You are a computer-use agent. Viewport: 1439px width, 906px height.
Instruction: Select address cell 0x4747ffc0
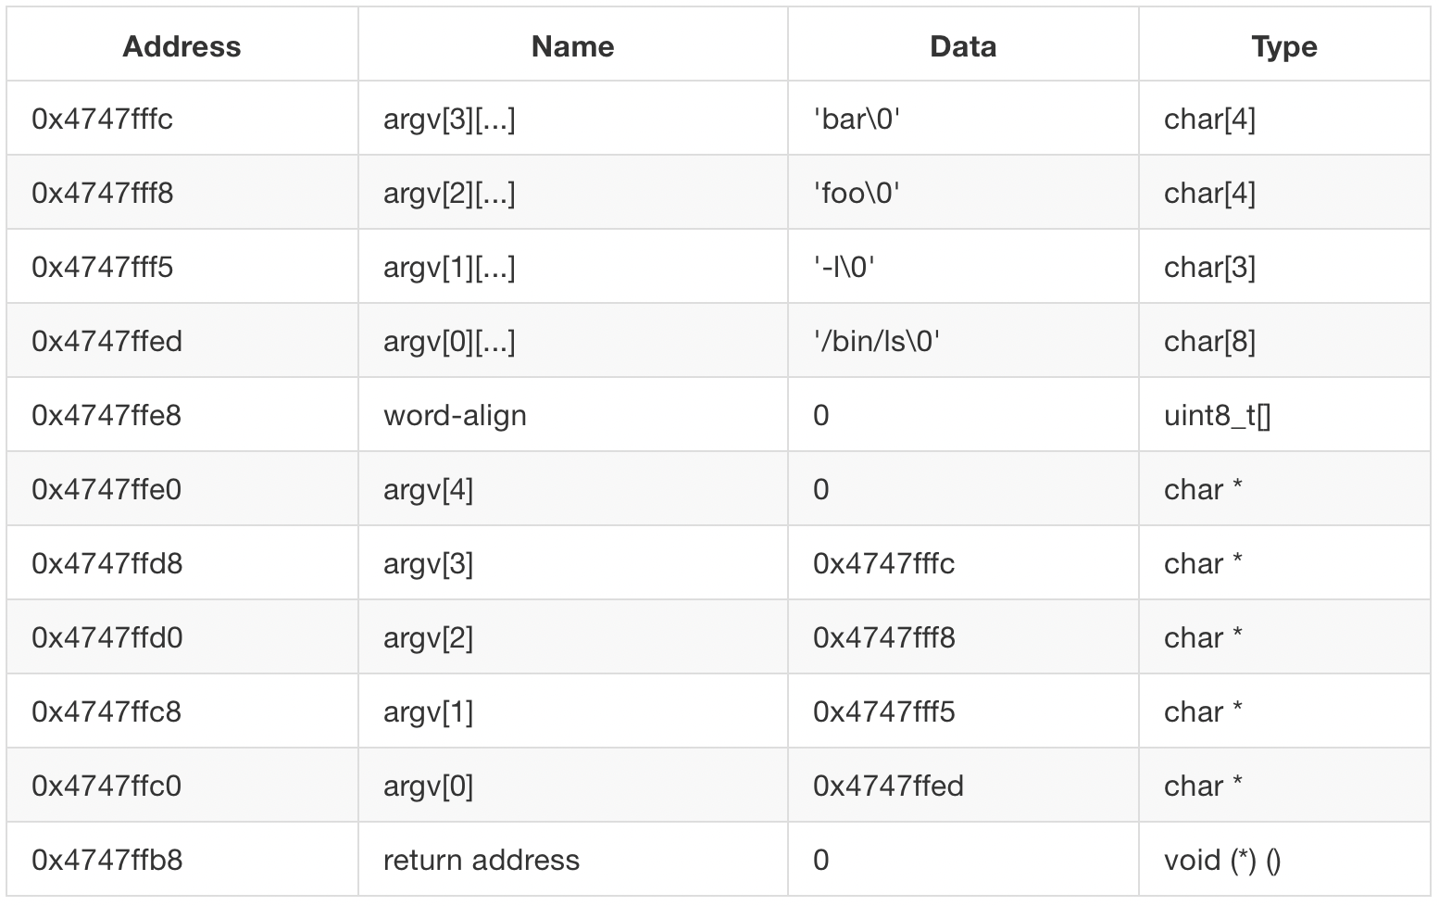[106, 786]
